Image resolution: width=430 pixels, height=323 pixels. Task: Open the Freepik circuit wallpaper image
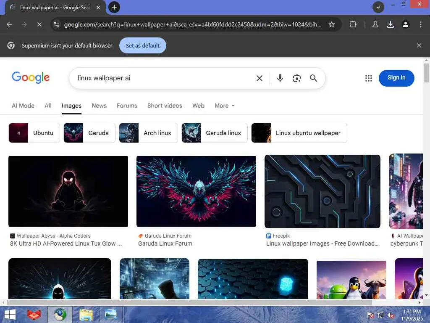pyautogui.click(x=322, y=191)
